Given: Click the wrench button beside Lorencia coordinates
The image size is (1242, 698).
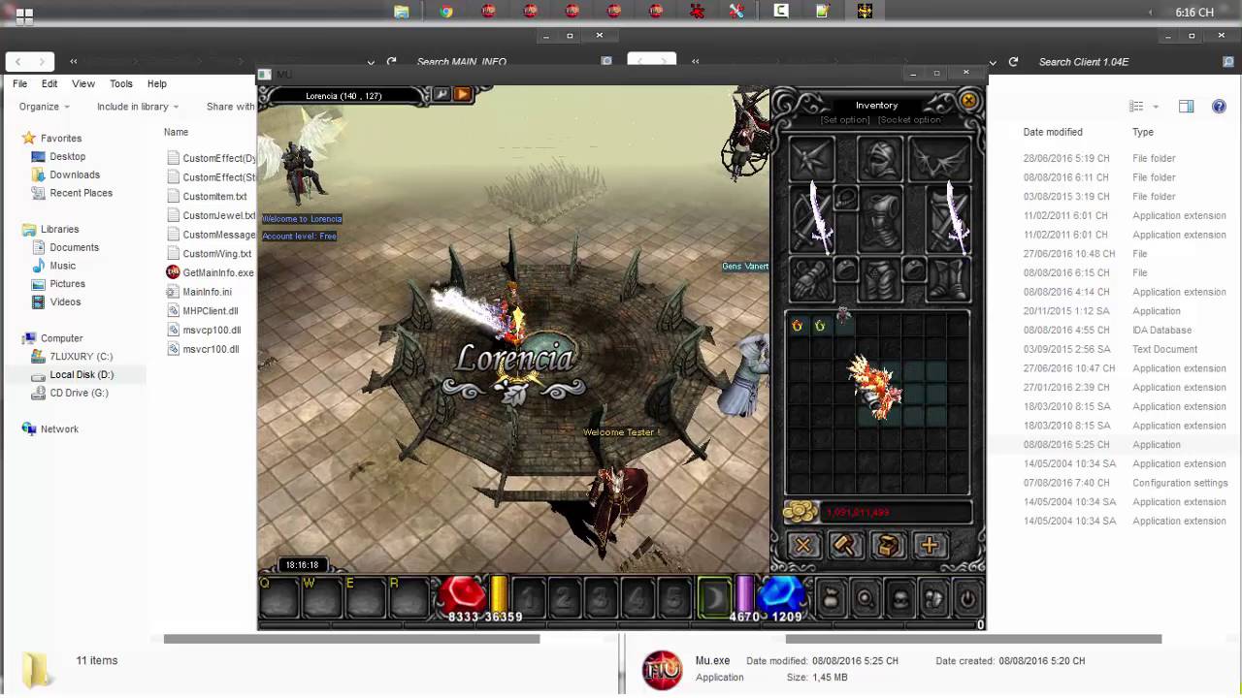Looking at the screenshot, I should [x=441, y=94].
